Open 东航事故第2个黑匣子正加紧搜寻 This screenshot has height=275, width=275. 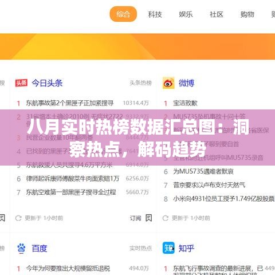tap(70, 103)
